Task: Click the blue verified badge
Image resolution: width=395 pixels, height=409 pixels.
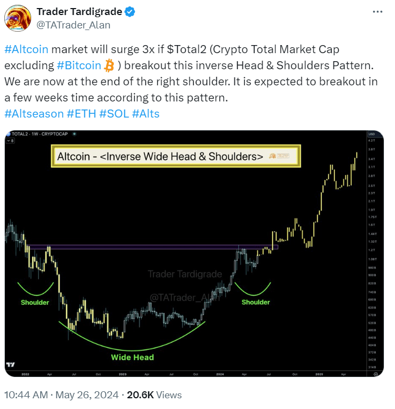Action: tap(130, 12)
